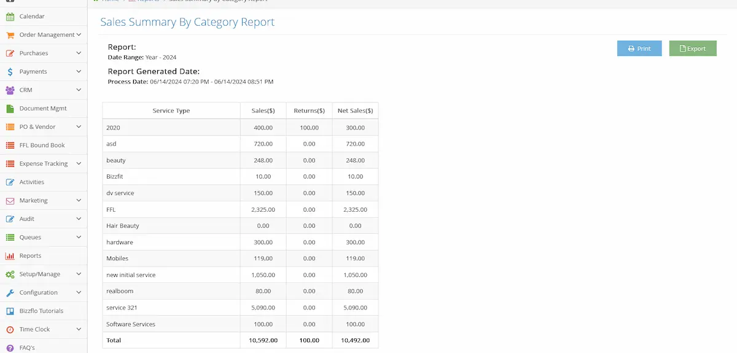Expand the Time Clock chevron
Viewport: 737px width, 353px height.
[79, 330]
